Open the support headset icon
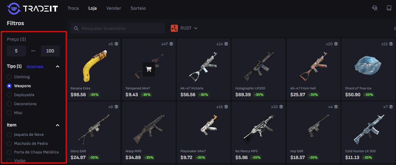Image resolution: width=396 pixels, height=165 pixels. pos(375,8)
